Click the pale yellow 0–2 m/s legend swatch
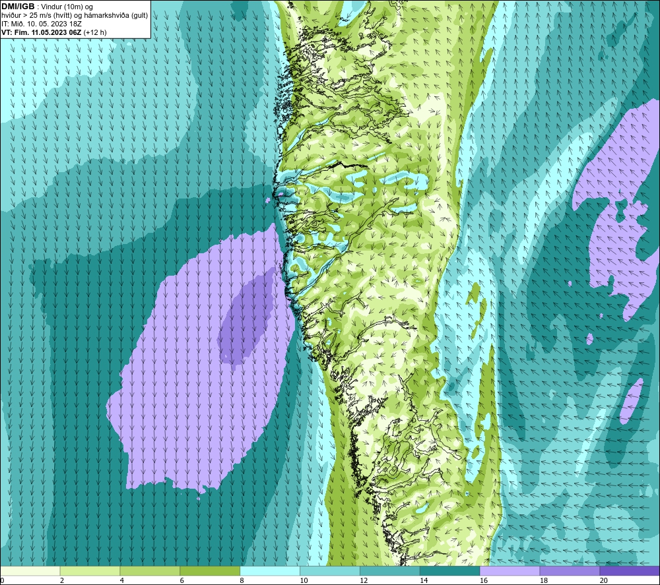Image resolution: width=660 pixels, height=585 pixels. [x=30, y=570]
